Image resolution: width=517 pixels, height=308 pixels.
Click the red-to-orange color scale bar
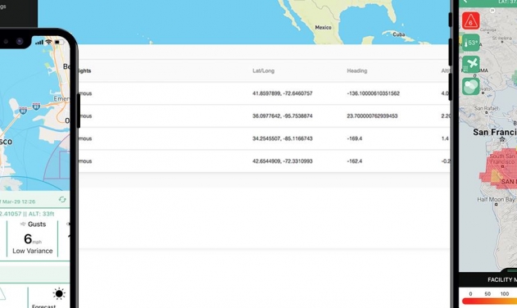click(489, 301)
